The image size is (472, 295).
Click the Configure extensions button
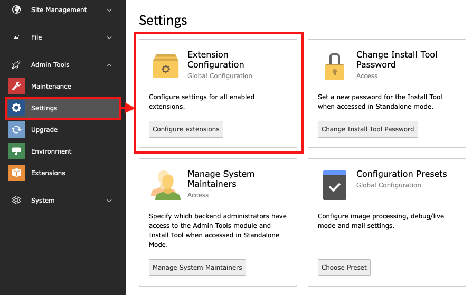[186, 129]
